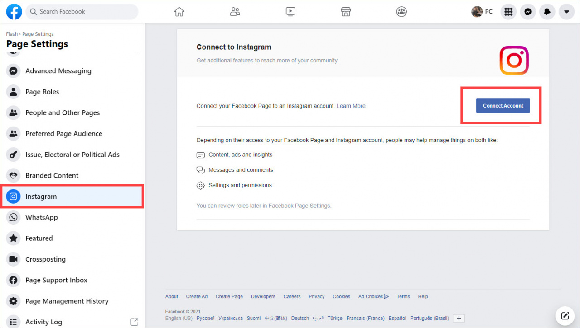Click the plus button for more languages
Image resolution: width=580 pixels, height=328 pixels.
[x=459, y=318]
